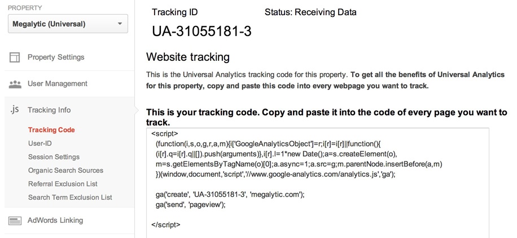Open the Megalytic (Universal) property dropdown
Viewport: 517px width, 238px height.
click(x=68, y=24)
